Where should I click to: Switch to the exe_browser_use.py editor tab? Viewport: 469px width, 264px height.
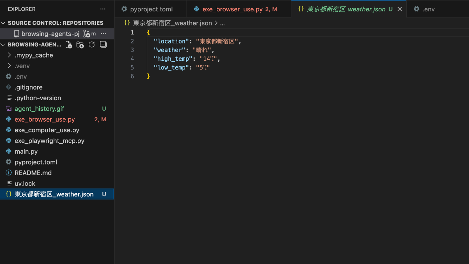point(239,9)
